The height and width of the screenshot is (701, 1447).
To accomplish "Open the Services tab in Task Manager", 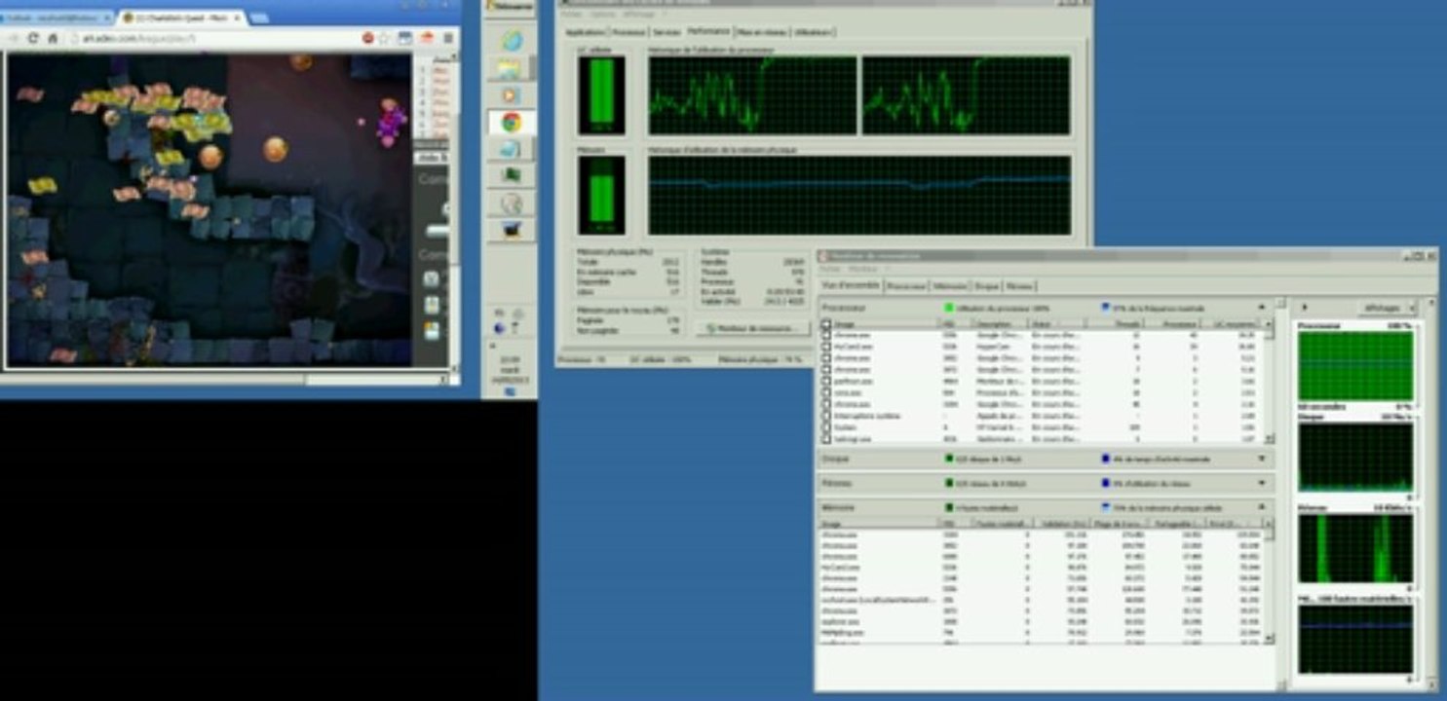I will pyautogui.click(x=666, y=32).
